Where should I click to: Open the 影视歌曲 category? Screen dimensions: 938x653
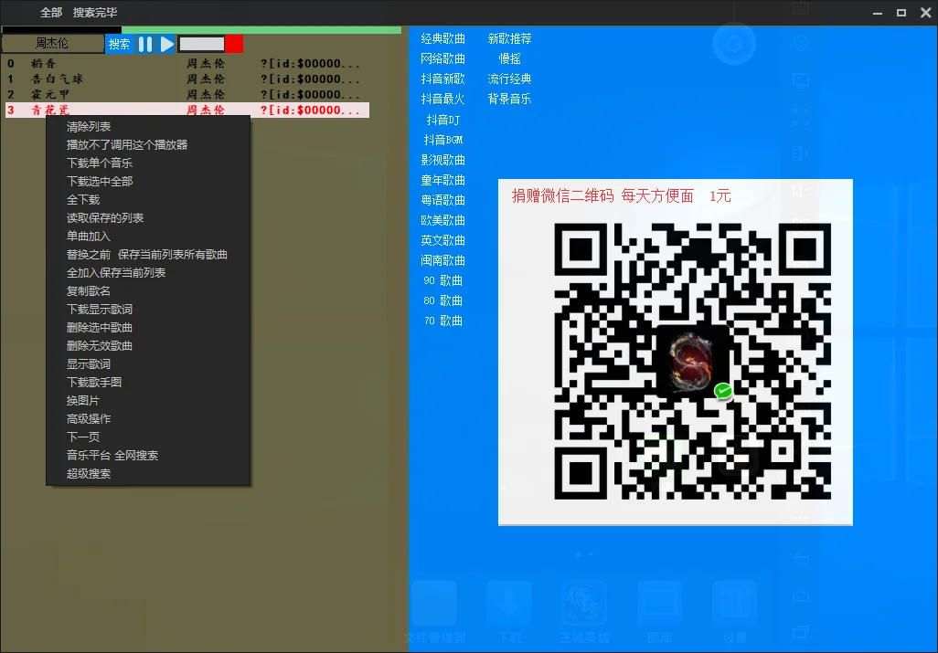(442, 160)
